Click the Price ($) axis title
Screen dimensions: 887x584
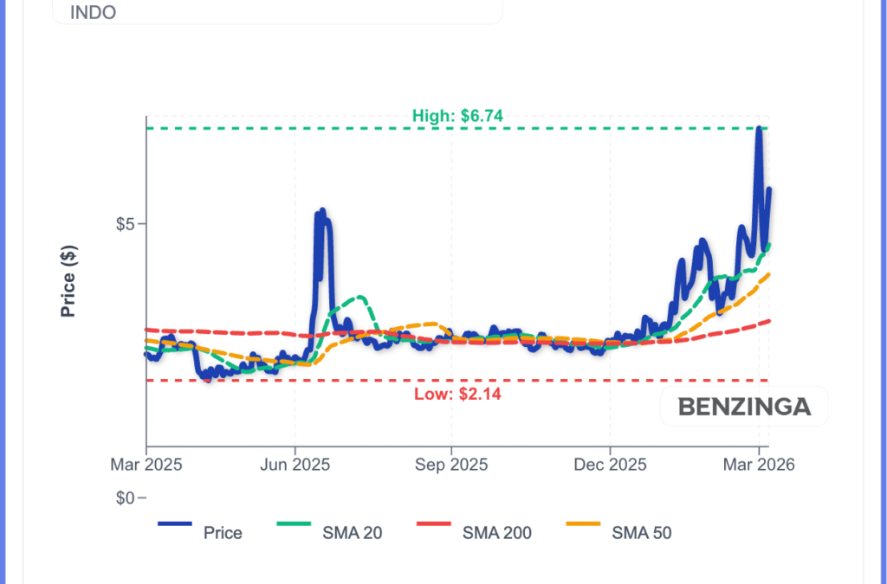point(68,281)
